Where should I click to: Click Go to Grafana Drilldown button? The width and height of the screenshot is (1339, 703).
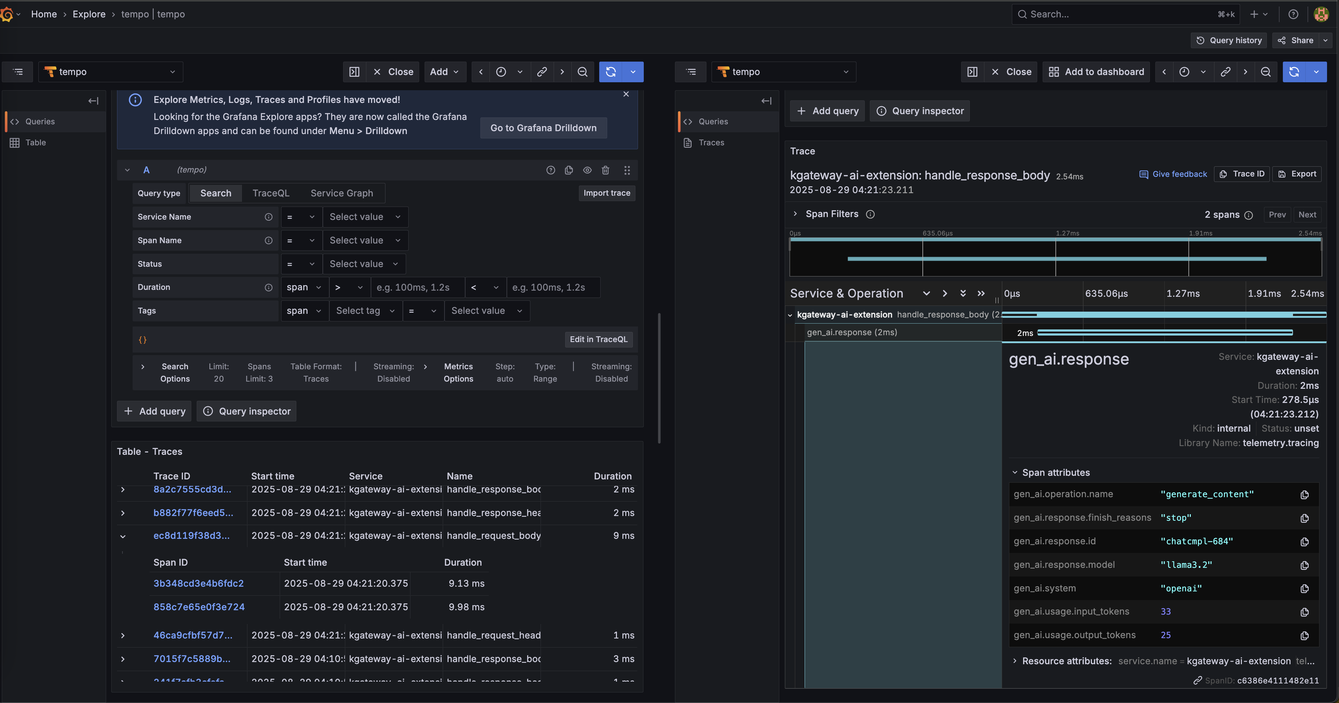(543, 128)
